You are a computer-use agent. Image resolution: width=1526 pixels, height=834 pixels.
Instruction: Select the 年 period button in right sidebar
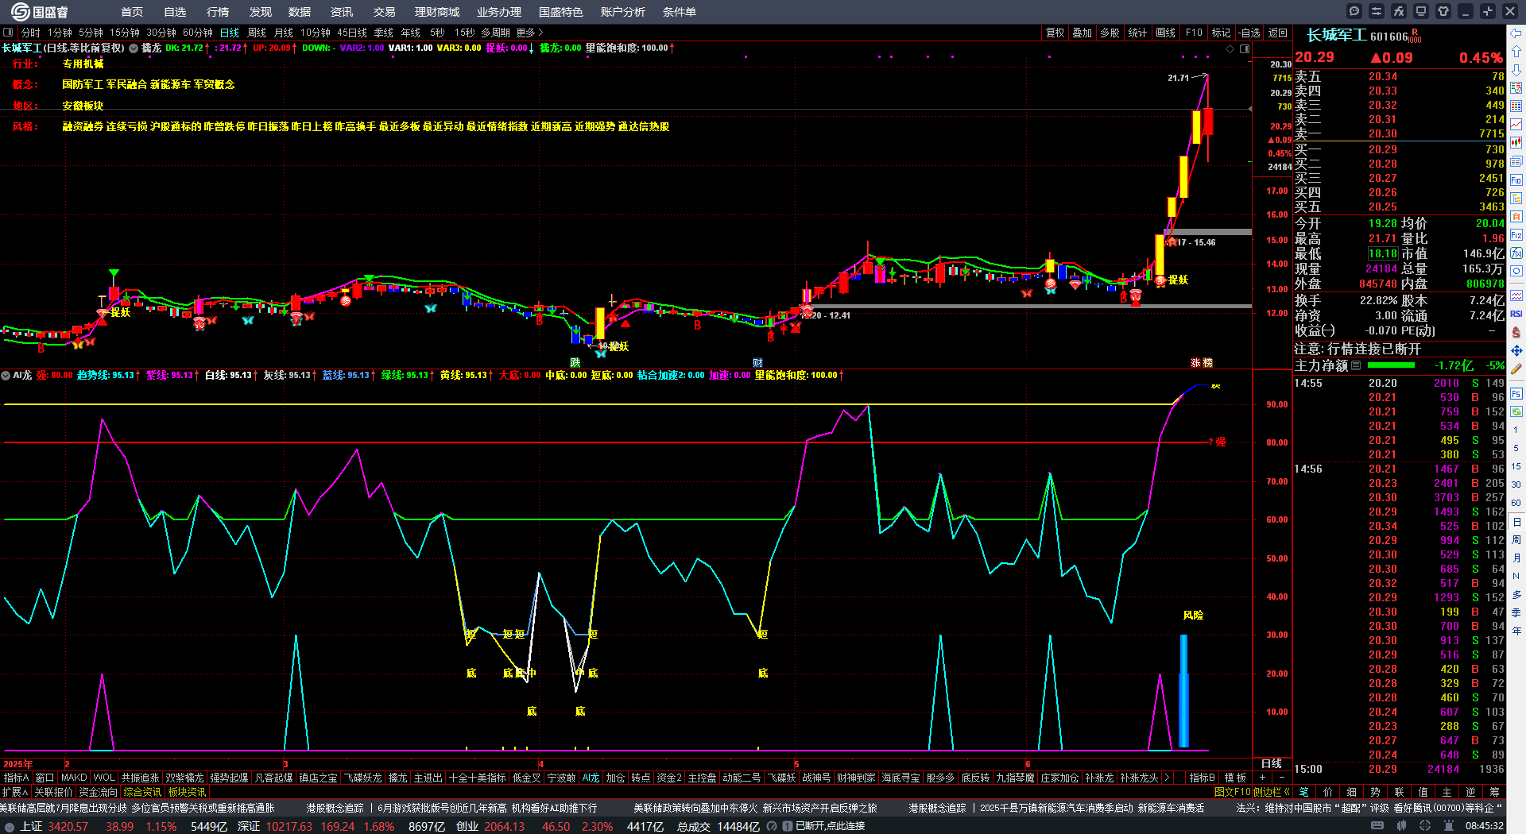[x=1516, y=631]
